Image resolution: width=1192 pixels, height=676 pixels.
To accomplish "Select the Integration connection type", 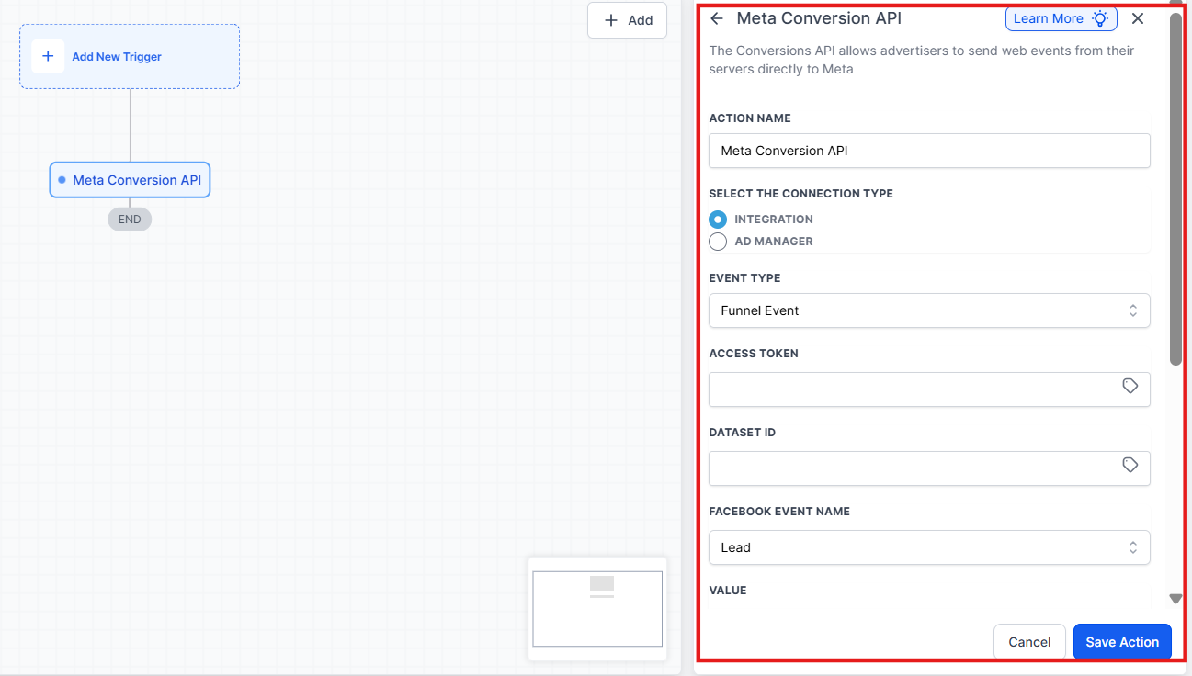I will [718, 220].
